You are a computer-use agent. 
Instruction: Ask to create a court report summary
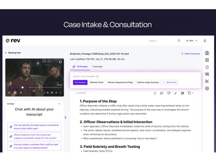34,146
